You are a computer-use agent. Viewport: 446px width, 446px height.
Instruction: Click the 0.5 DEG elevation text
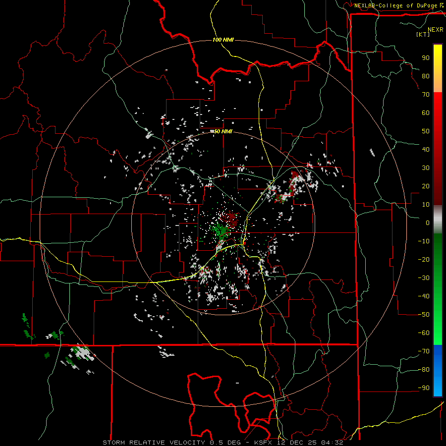point(225,443)
